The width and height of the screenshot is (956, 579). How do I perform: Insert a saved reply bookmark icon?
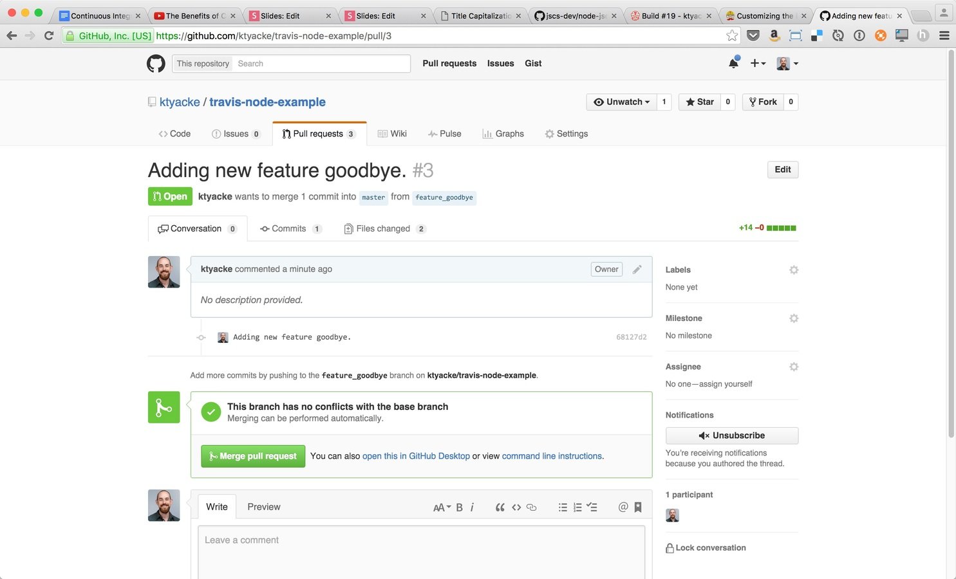(638, 508)
